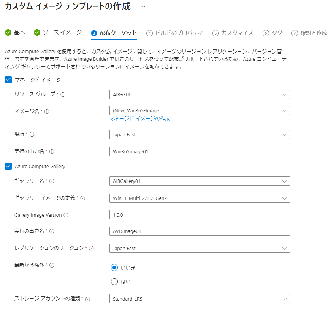Click info icon next to Gallery Image Version
The height and width of the screenshot is (318, 334).
tap(66, 215)
